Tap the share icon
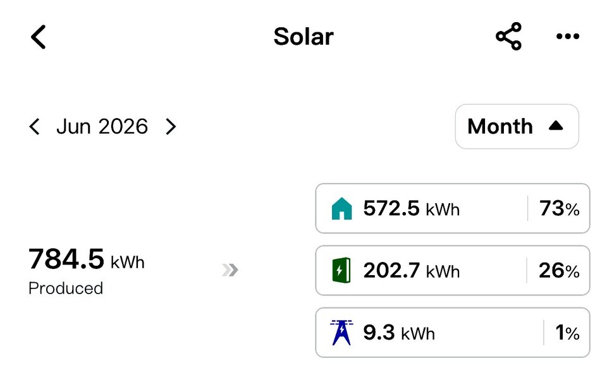This screenshot has width=607, height=380. click(508, 37)
